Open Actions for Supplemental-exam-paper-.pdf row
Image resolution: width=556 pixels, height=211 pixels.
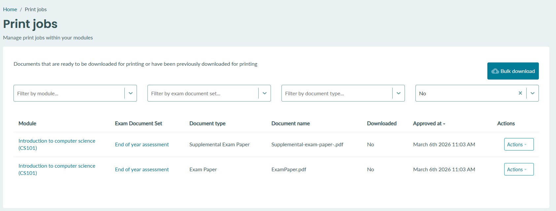519,144
